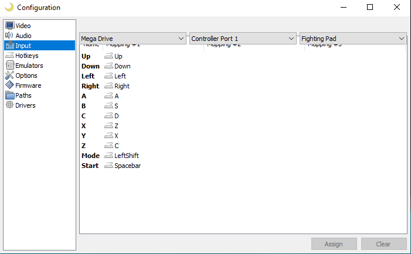Click bold A name in input list

[84, 96]
